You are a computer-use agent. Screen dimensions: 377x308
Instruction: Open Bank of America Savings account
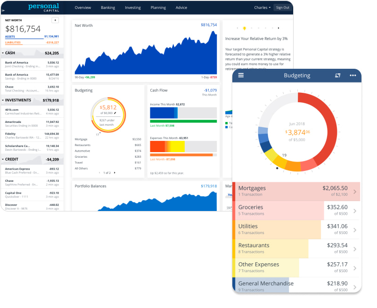coord(32,77)
